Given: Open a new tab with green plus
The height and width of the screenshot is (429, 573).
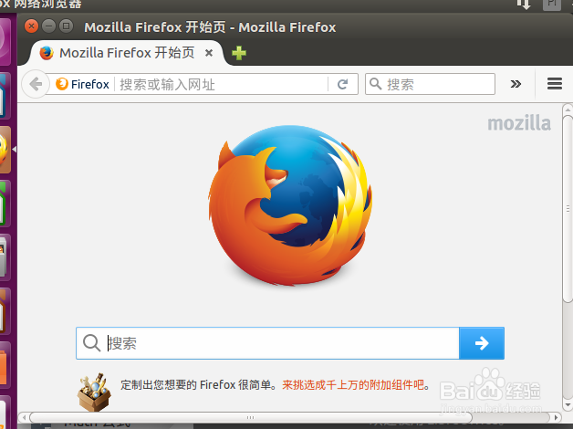Looking at the screenshot, I should (x=239, y=53).
